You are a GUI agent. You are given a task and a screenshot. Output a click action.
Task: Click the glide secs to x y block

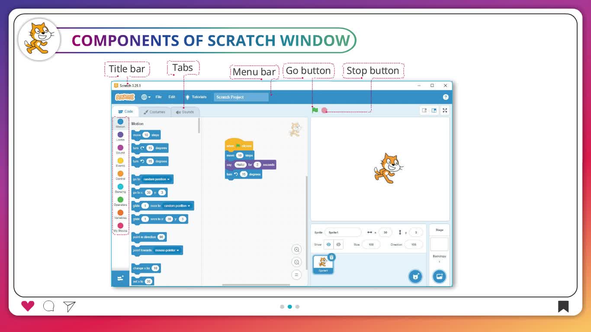pos(160,219)
